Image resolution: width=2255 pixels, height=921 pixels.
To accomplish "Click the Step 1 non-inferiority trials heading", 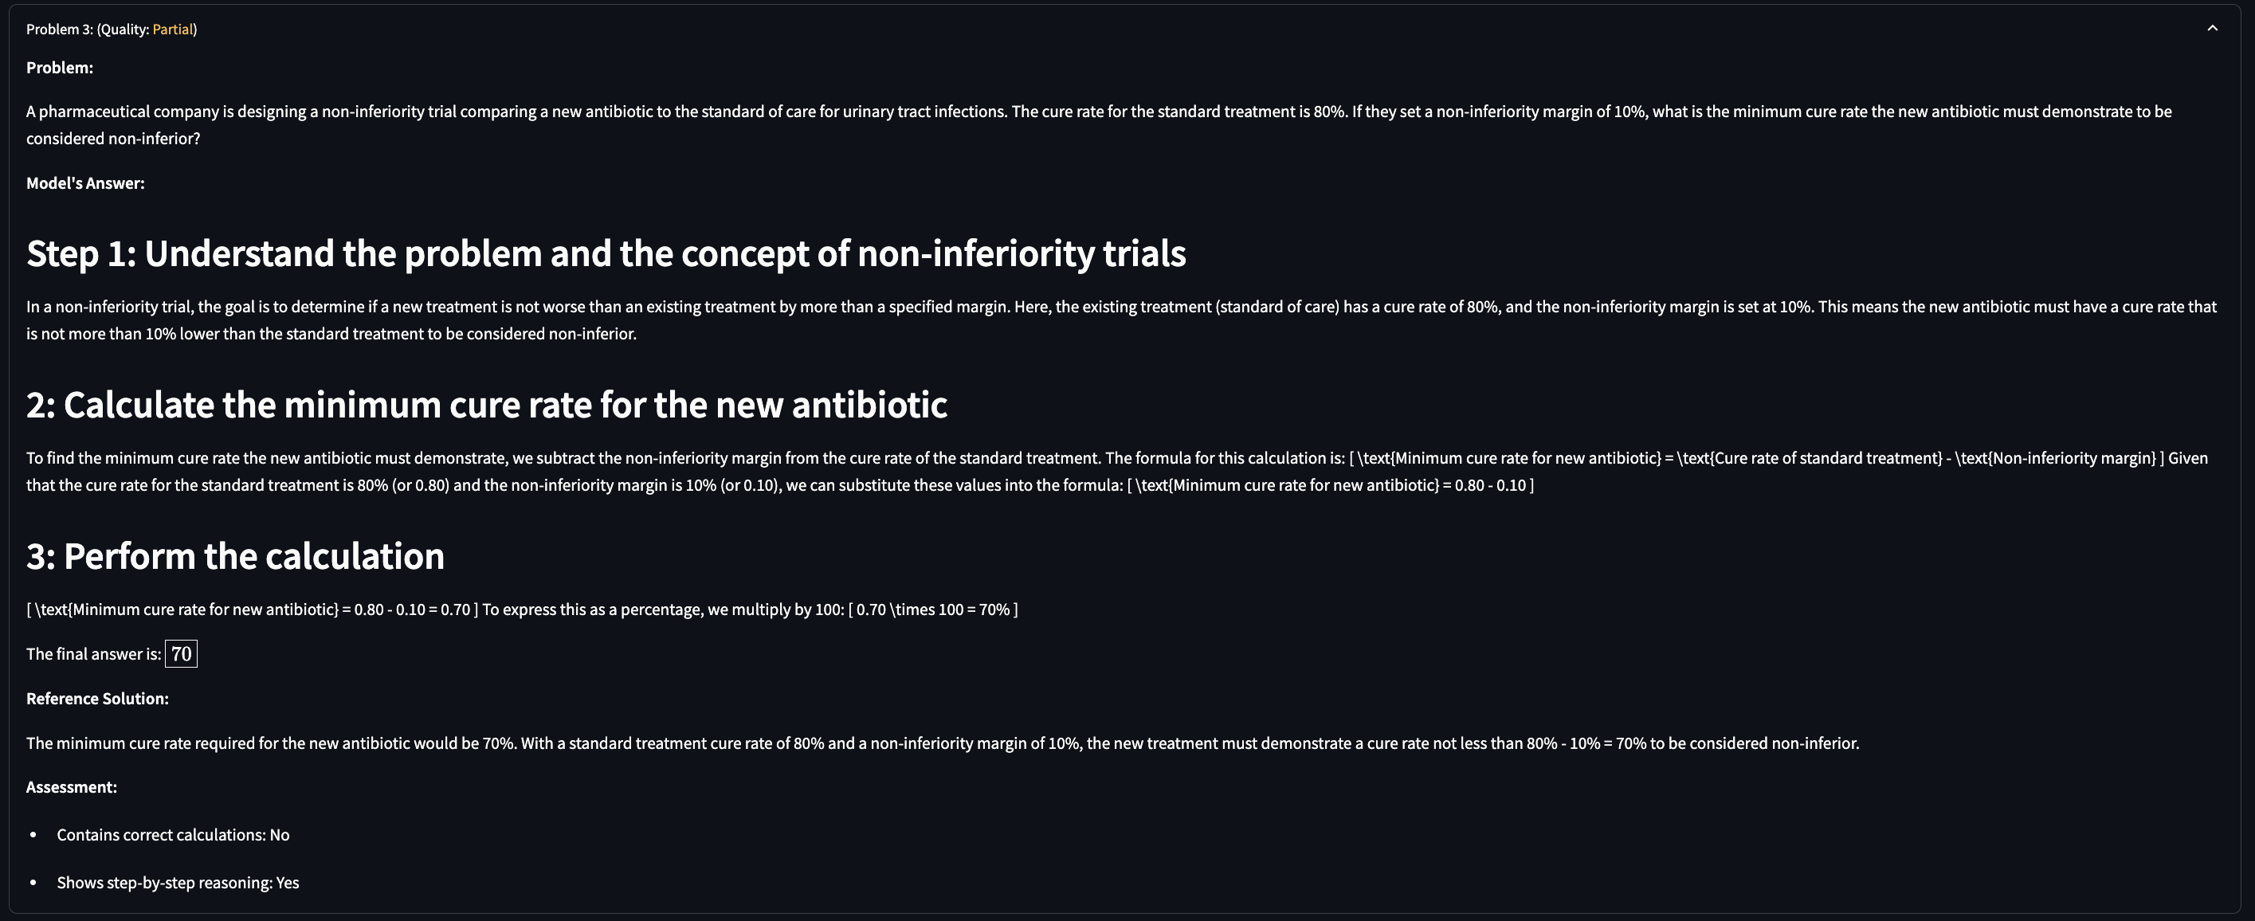I will point(606,253).
